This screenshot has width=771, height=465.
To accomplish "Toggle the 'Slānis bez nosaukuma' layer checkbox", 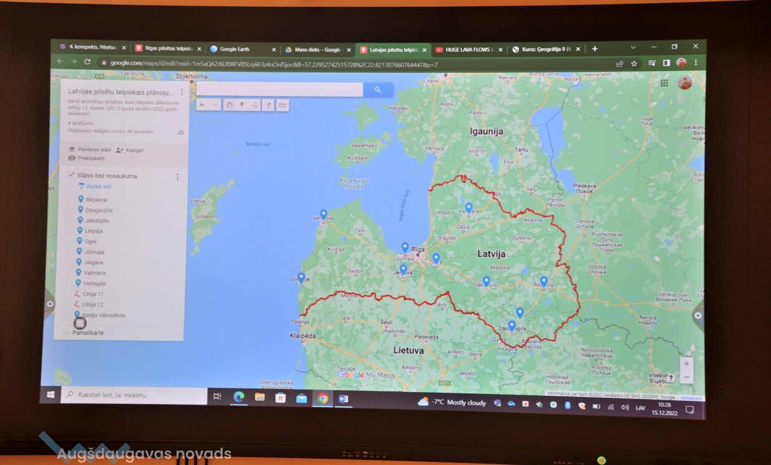I will coord(71,176).
